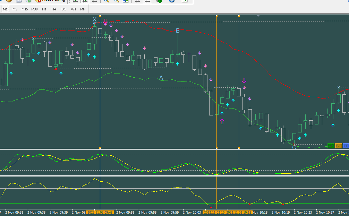
Task: Click the X pattern label on chart
Action: [x=94, y=20]
